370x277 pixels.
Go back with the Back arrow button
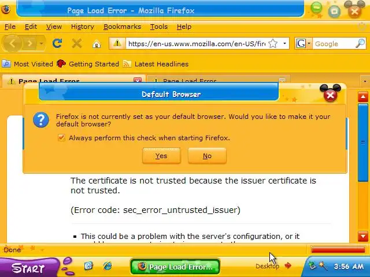point(12,44)
